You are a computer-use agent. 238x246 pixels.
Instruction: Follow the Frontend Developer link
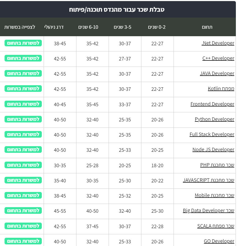click(x=212, y=104)
